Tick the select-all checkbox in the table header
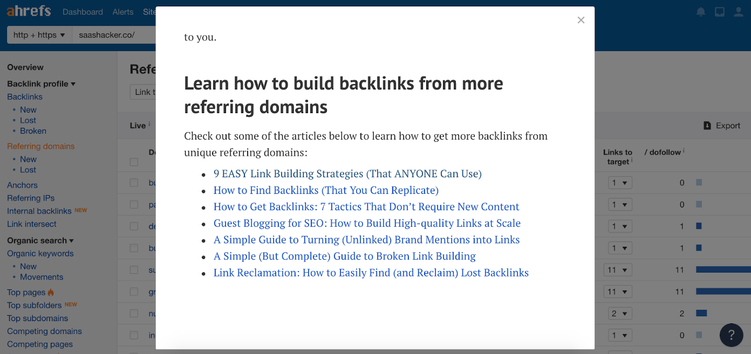Viewport: 751px width, 354px height. [x=134, y=162]
